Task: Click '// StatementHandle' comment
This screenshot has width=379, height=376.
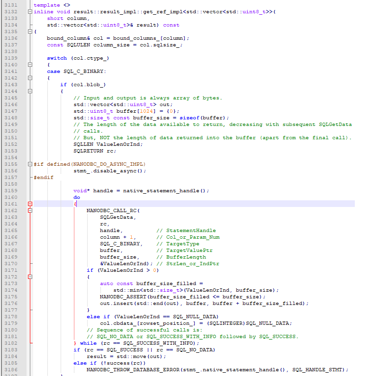Action: coord(186,230)
